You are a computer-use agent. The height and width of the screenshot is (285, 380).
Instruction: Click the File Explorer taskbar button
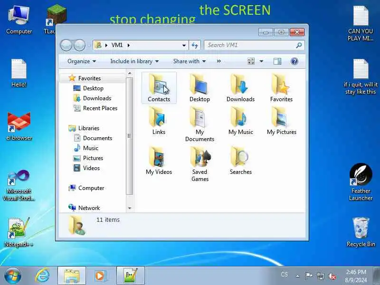(x=72, y=276)
